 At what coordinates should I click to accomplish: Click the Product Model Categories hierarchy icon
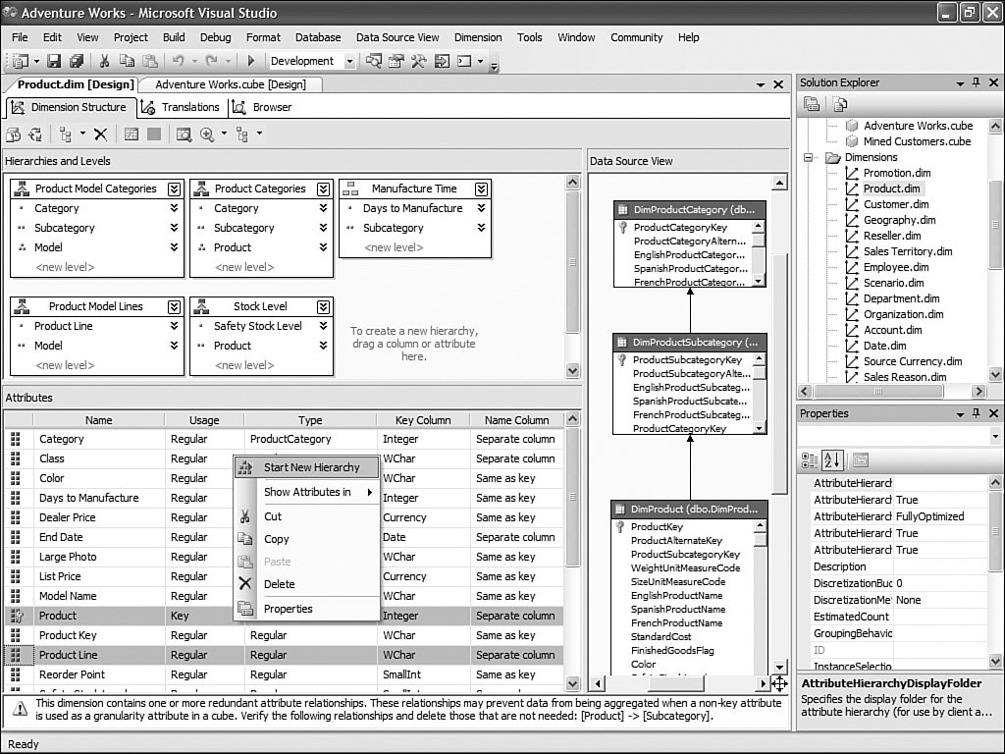[x=22, y=188]
